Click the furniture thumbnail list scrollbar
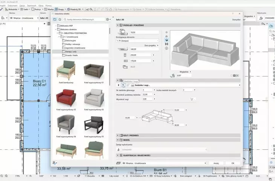 [110, 74]
